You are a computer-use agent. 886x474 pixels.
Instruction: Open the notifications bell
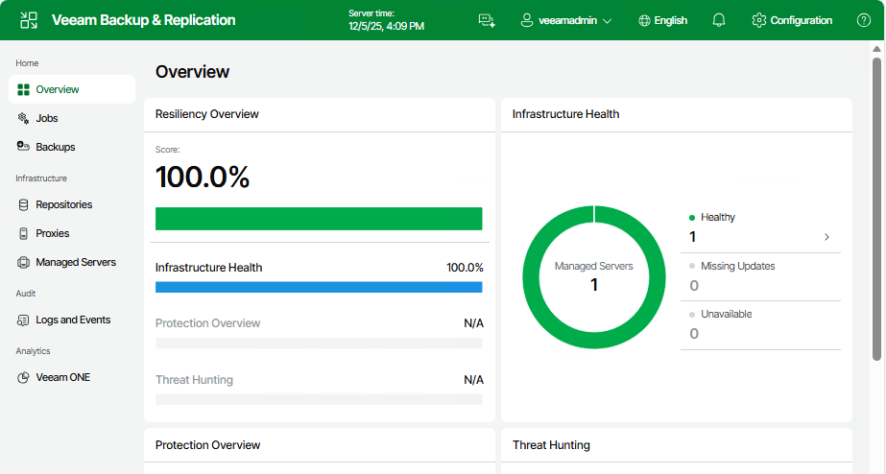pyautogui.click(x=719, y=20)
